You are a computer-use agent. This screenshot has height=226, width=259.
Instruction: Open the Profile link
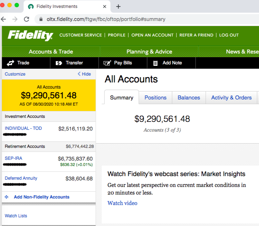click(x=116, y=35)
